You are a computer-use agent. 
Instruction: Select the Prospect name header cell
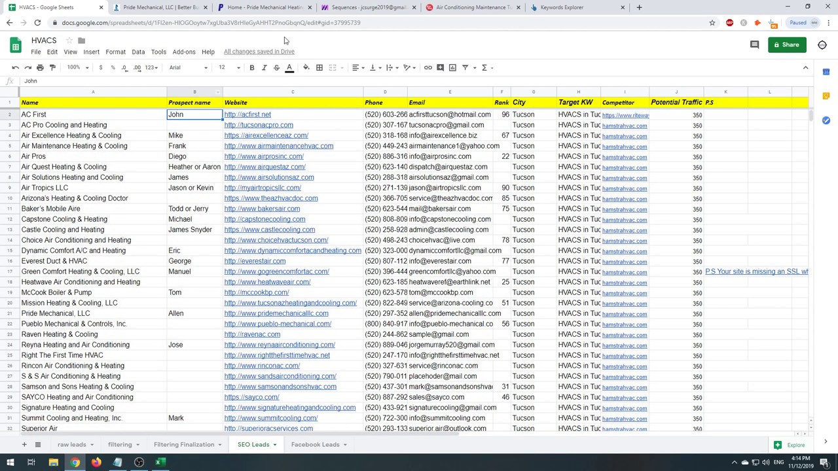194,103
